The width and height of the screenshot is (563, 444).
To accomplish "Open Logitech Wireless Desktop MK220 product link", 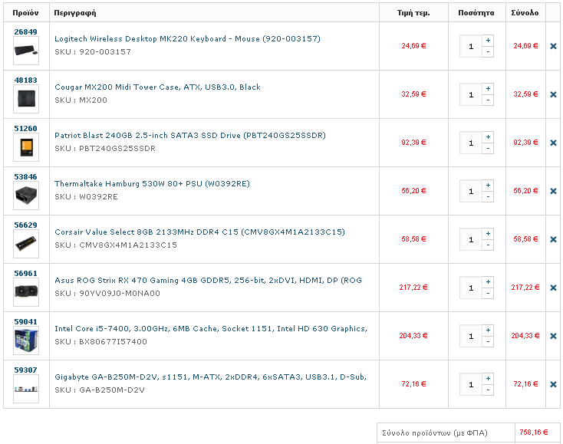I will (x=187, y=39).
